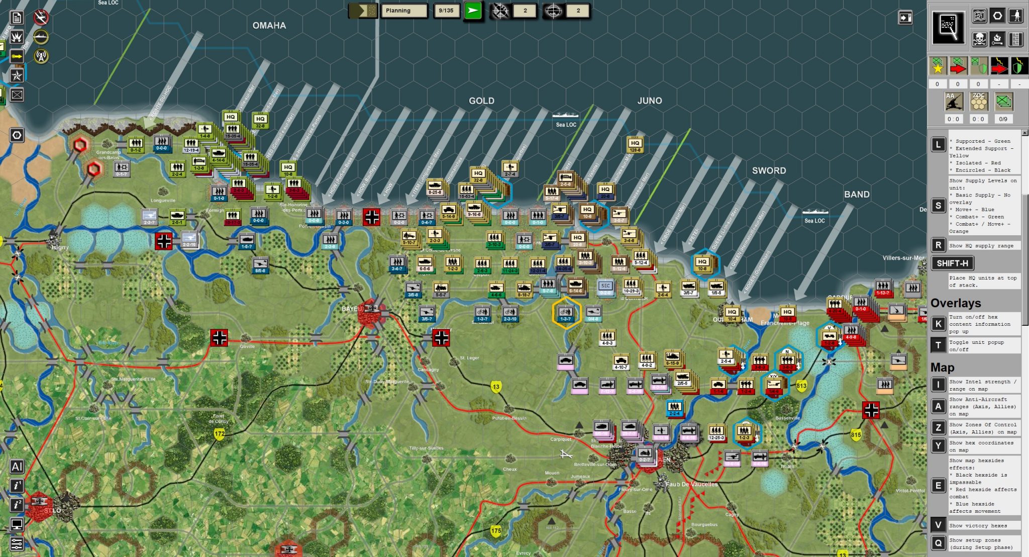Click the AA gun anti-aircraft icon

coord(953,102)
